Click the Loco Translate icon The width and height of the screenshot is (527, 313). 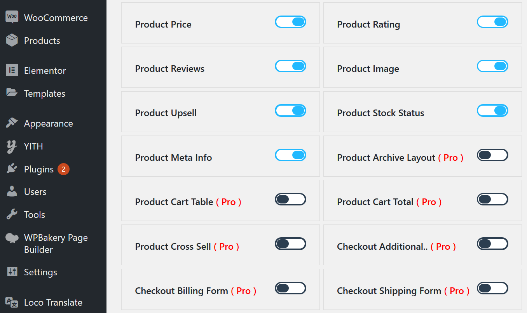click(x=12, y=303)
